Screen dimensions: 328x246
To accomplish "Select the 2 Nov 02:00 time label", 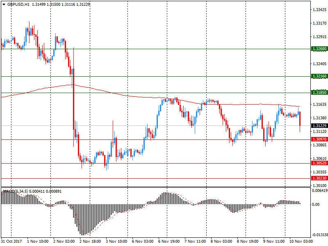I will click(64, 241).
